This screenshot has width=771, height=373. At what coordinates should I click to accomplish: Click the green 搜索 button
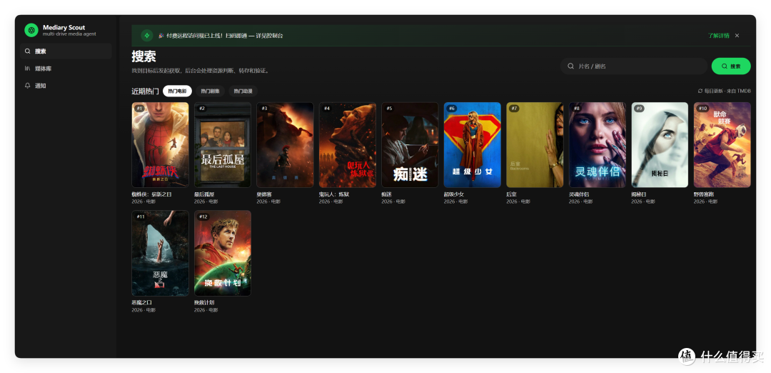tap(731, 66)
